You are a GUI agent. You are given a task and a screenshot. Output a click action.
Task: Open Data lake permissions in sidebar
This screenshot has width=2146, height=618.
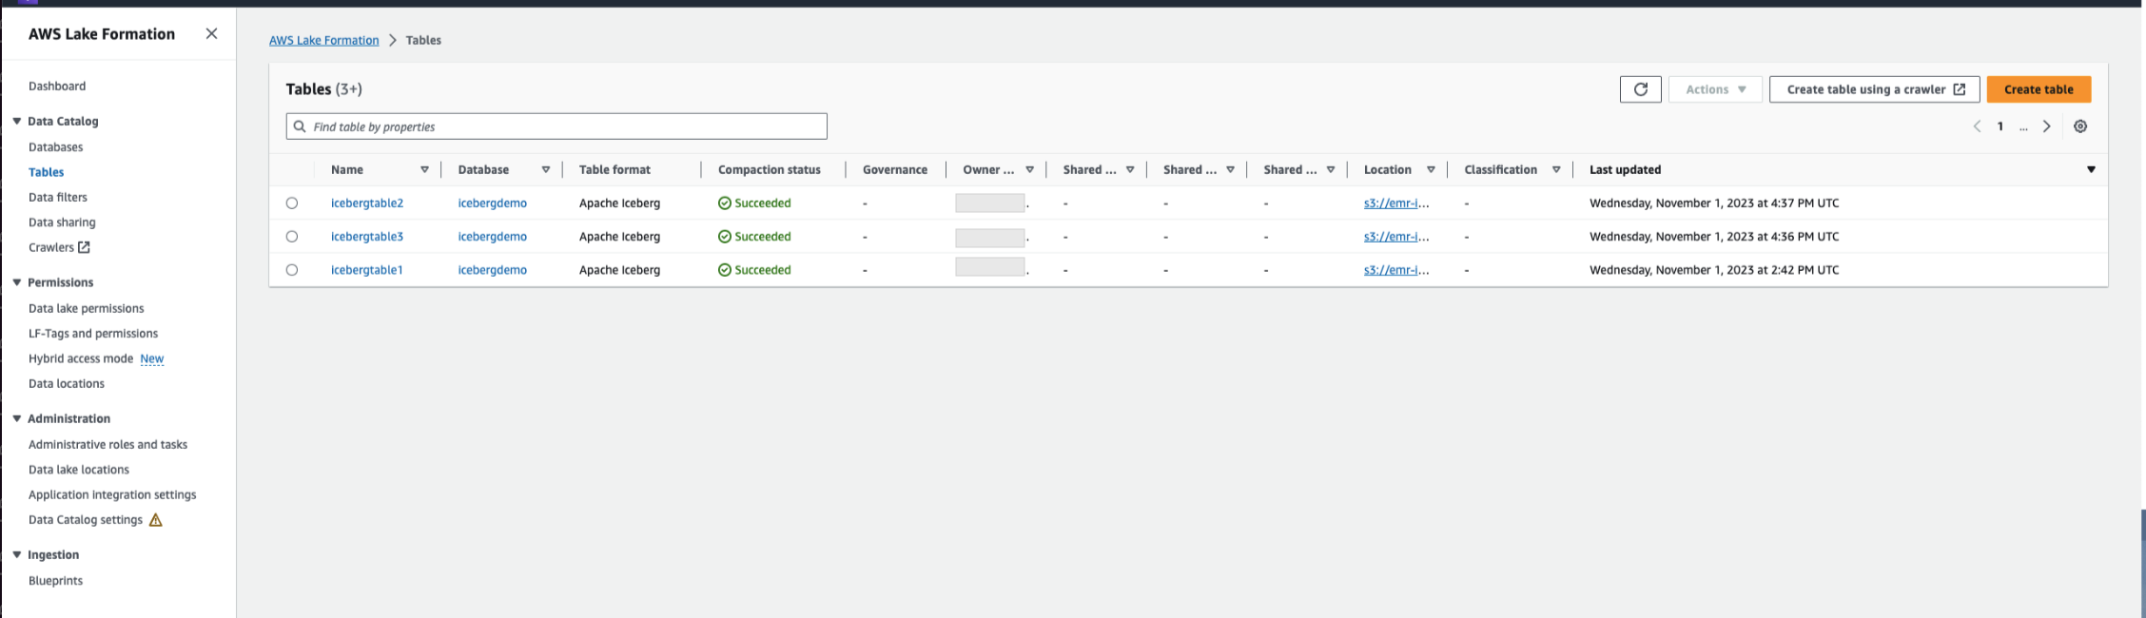[87, 309]
